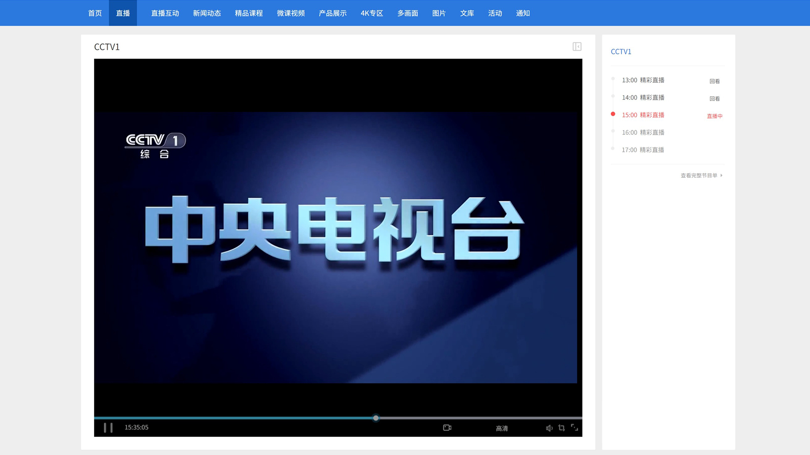
Task: Open 查看完整节目单 full schedule link
Action: 701,175
